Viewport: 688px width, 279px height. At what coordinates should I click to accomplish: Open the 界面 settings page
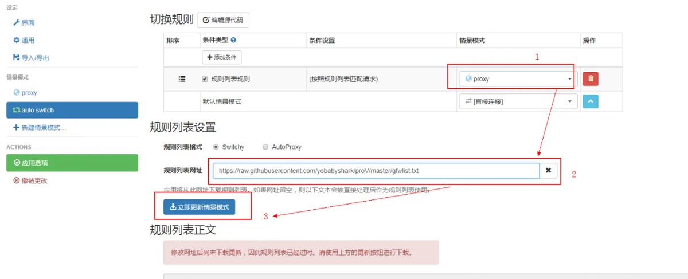[24, 23]
